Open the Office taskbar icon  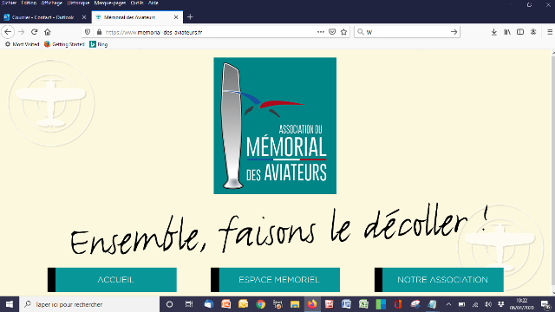tap(398, 304)
